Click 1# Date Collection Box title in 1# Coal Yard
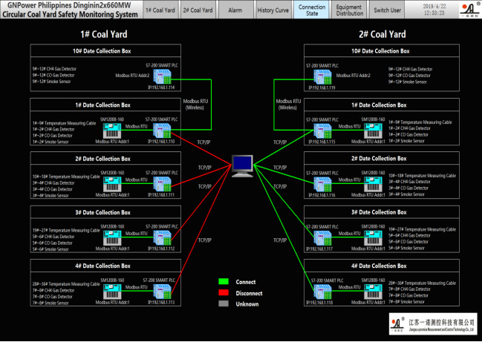482x342 pixels. point(102,105)
